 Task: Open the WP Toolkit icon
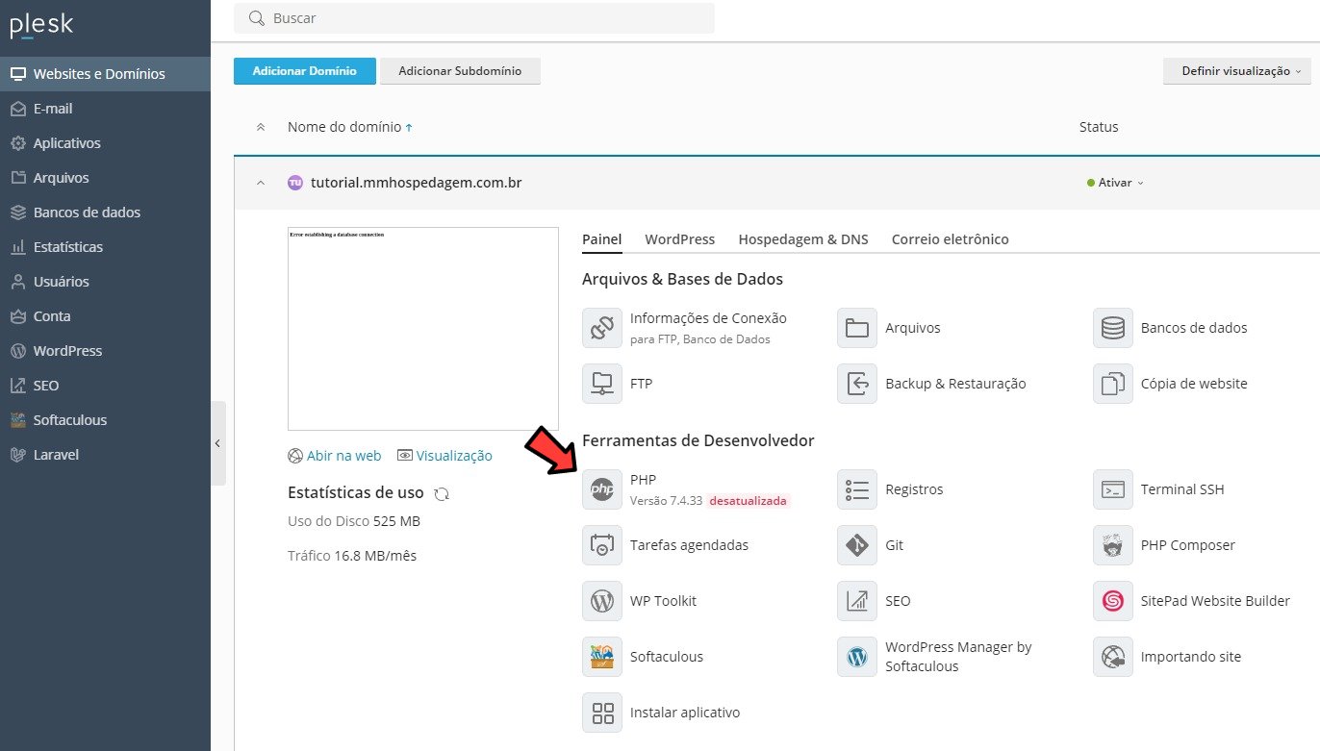[602, 601]
